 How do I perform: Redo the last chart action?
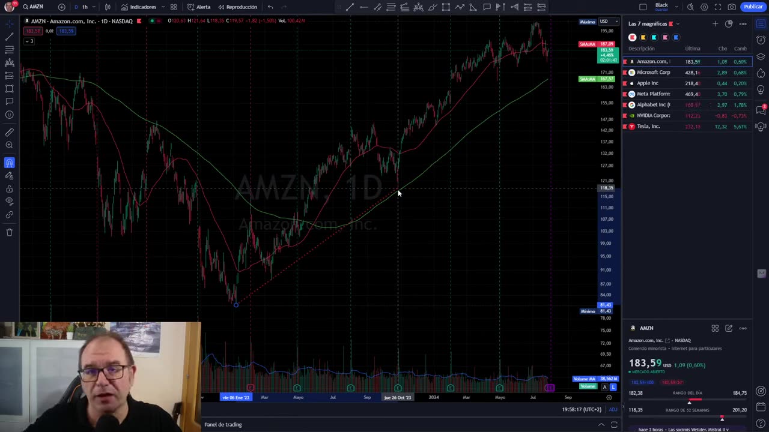tap(284, 7)
